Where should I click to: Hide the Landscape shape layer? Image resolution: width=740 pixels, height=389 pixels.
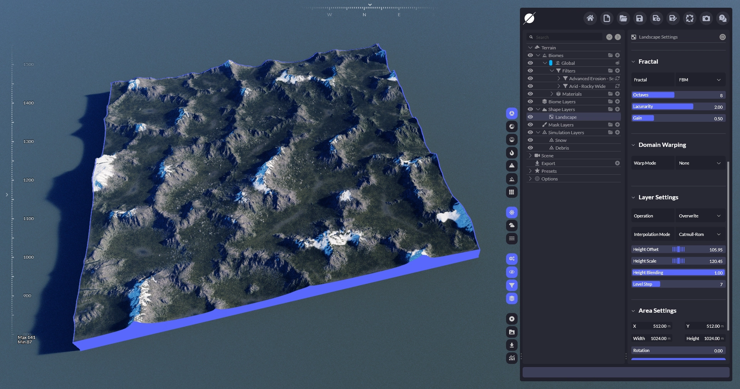pyautogui.click(x=530, y=117)
